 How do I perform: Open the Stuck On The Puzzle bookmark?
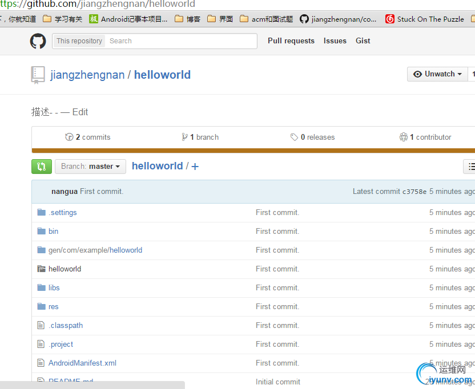425,19
